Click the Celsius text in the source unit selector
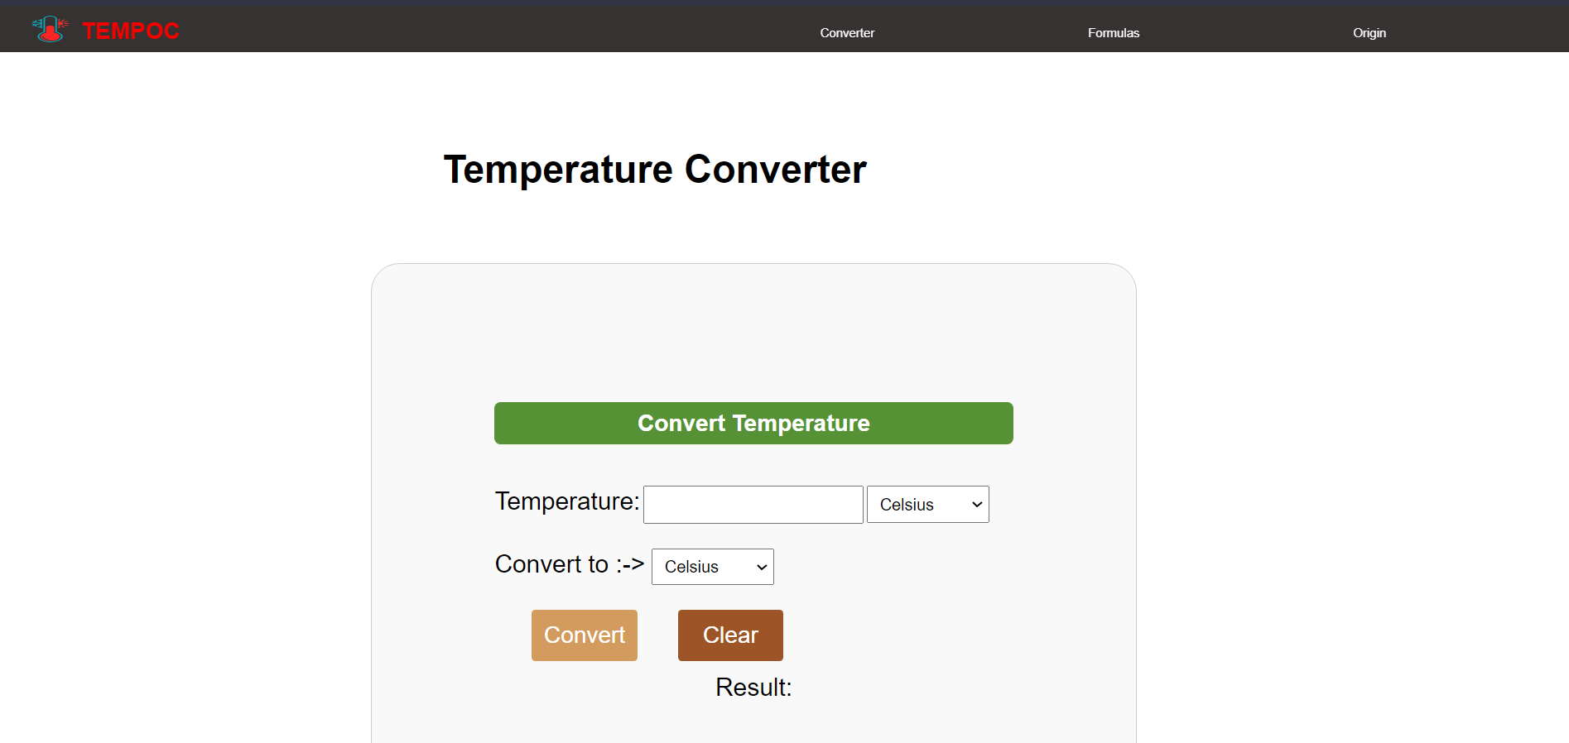Screen dimensions: 1569x743 coord(907,505)
